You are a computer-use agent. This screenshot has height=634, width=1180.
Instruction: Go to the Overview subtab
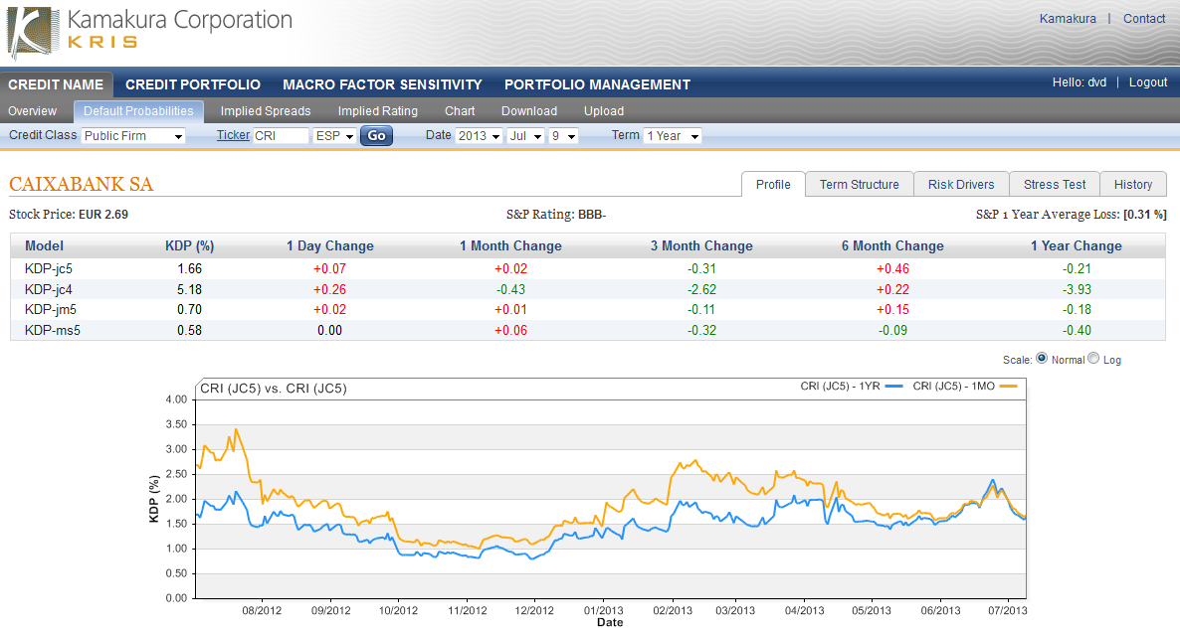[33, 110]
